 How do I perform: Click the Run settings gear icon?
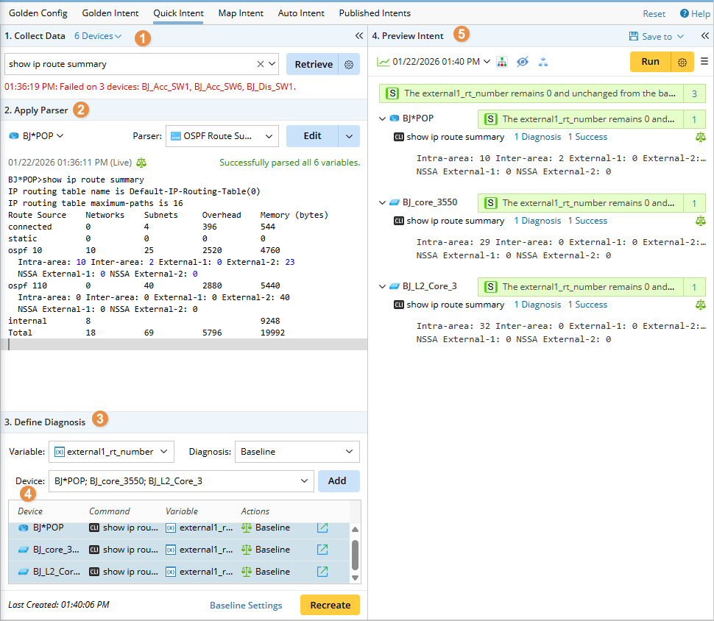coord(682,62)
